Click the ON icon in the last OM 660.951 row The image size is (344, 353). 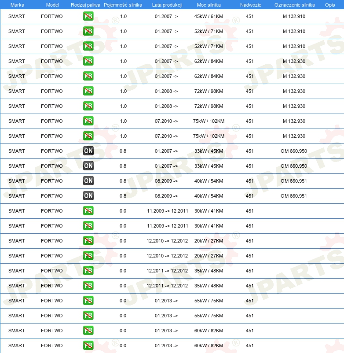[x=88, y=196]
